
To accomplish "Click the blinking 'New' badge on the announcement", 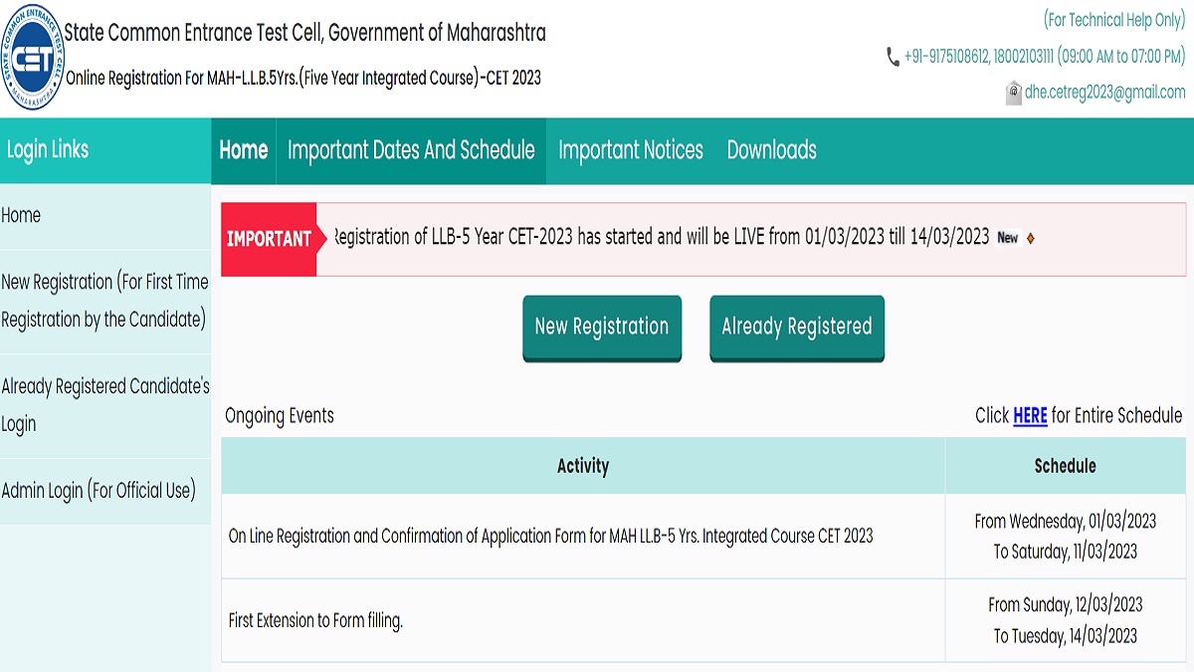I will pyautogui.click(x=1007, y=238).
